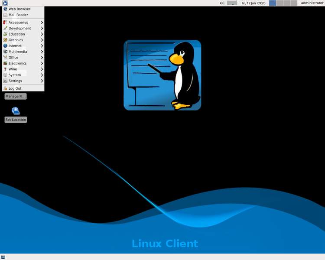Expand the Multimedia submenu arrow

pyautogui.click(x=42, y=52)
